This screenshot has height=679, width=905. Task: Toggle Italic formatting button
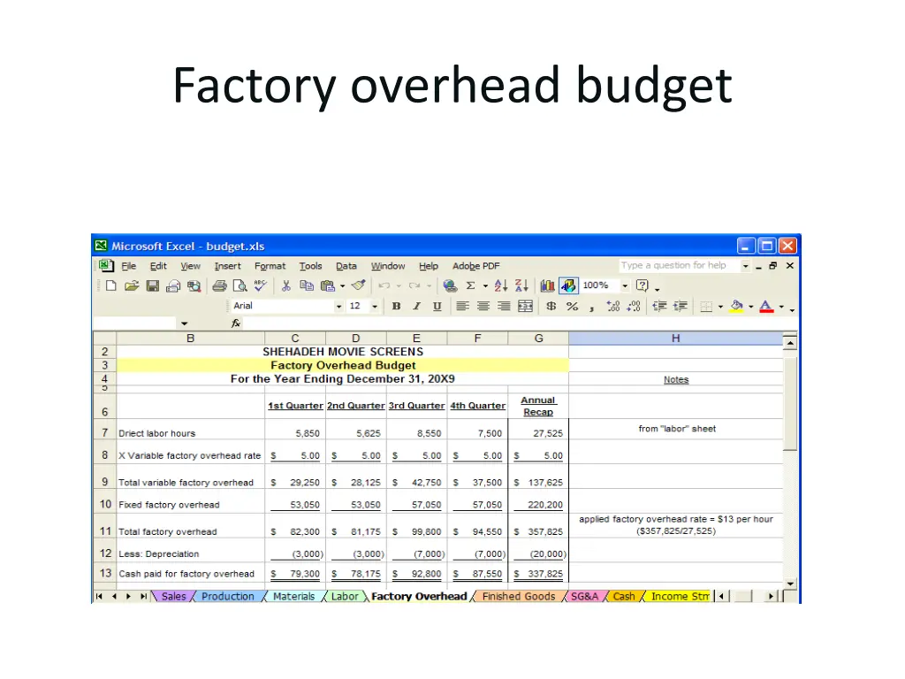coord(416,307)
